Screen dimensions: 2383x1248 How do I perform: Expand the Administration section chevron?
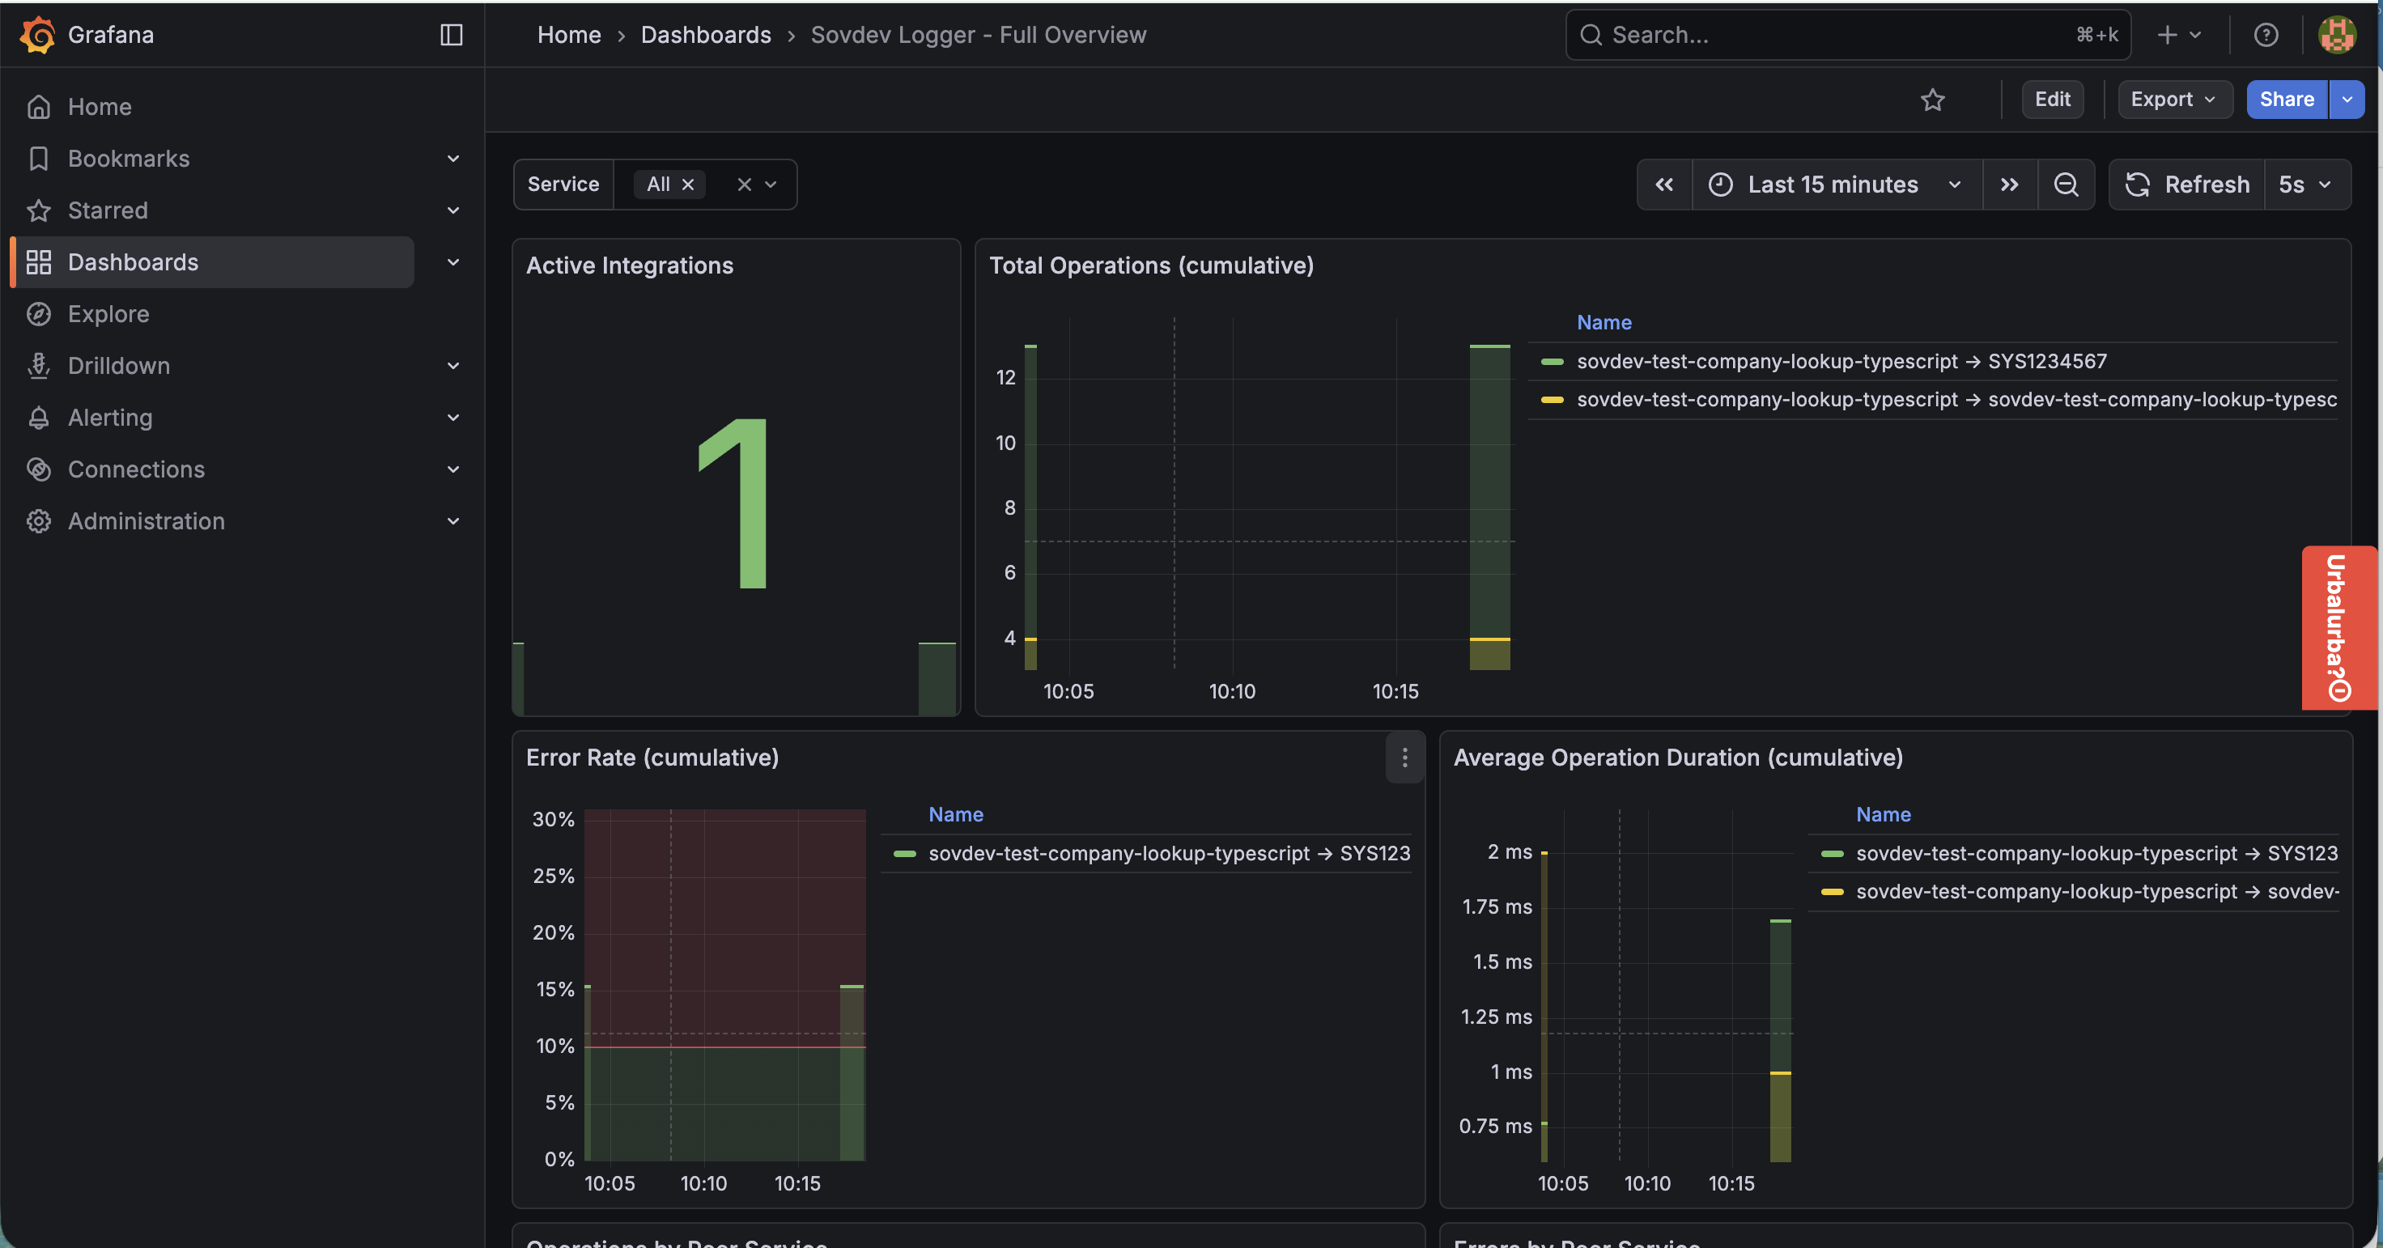[x=453, y=521]
